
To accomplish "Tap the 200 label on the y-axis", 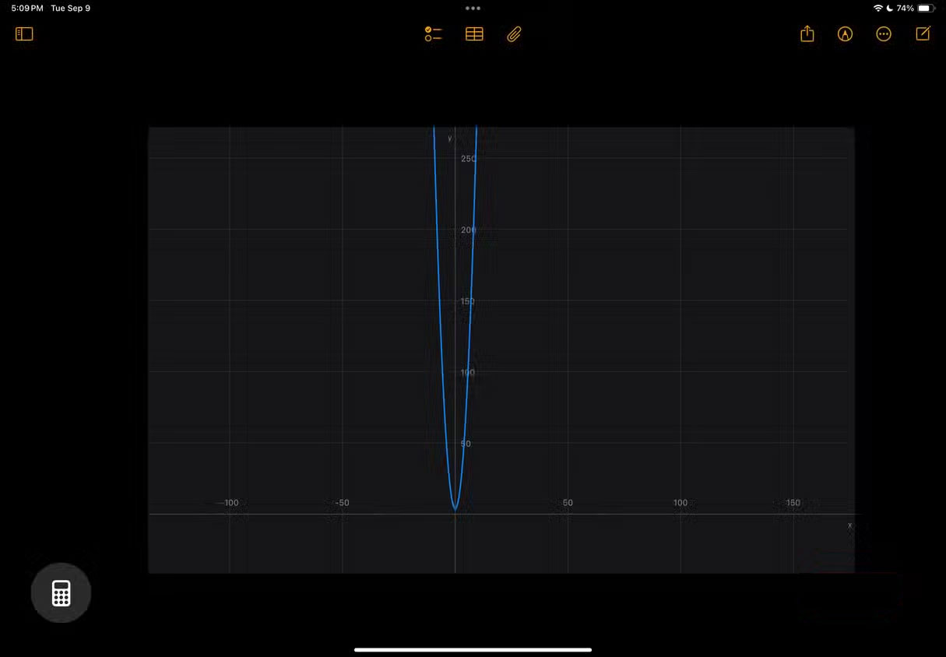I will [468, 230].
